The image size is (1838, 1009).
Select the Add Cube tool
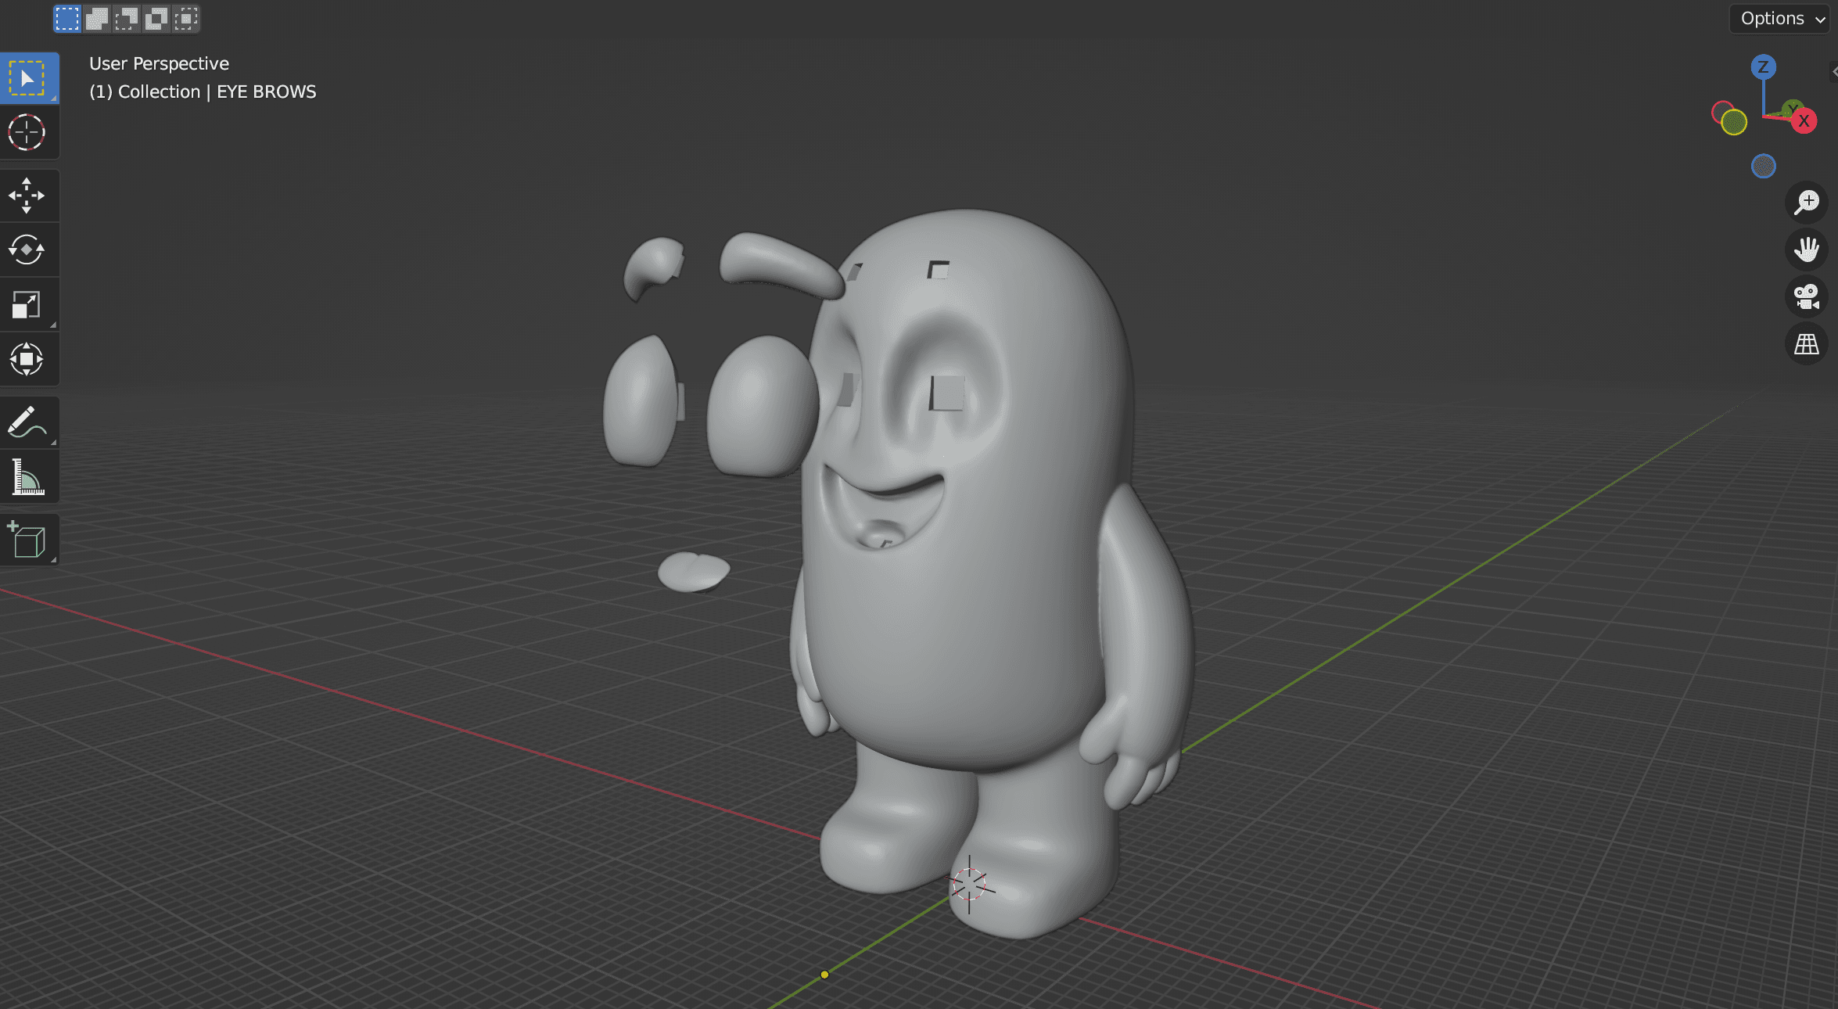coord(27,540)
